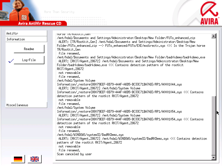Open the Readme document
222x166 pixels.
[29, 49]
